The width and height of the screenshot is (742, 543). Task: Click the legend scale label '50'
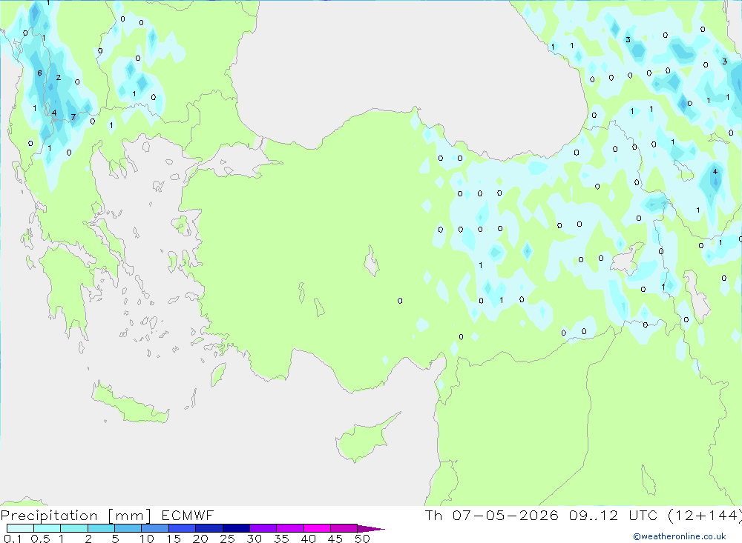pos(363,539)
